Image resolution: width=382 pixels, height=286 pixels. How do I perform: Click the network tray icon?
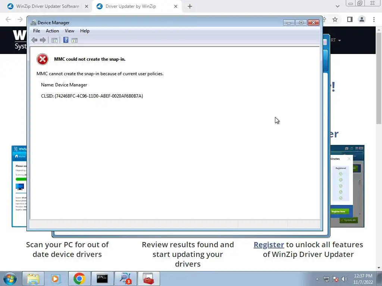point(326,279)
